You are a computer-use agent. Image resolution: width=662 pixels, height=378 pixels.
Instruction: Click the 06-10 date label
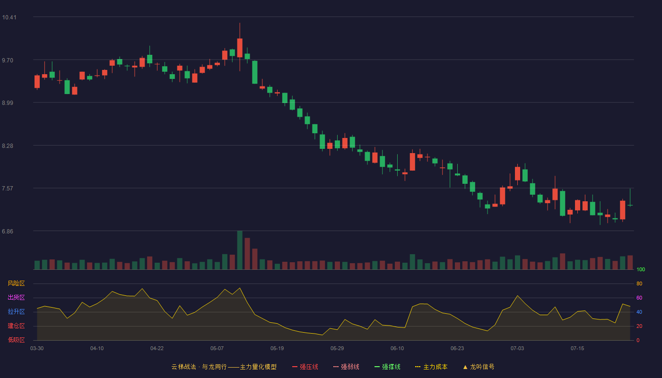coord(397,348)
